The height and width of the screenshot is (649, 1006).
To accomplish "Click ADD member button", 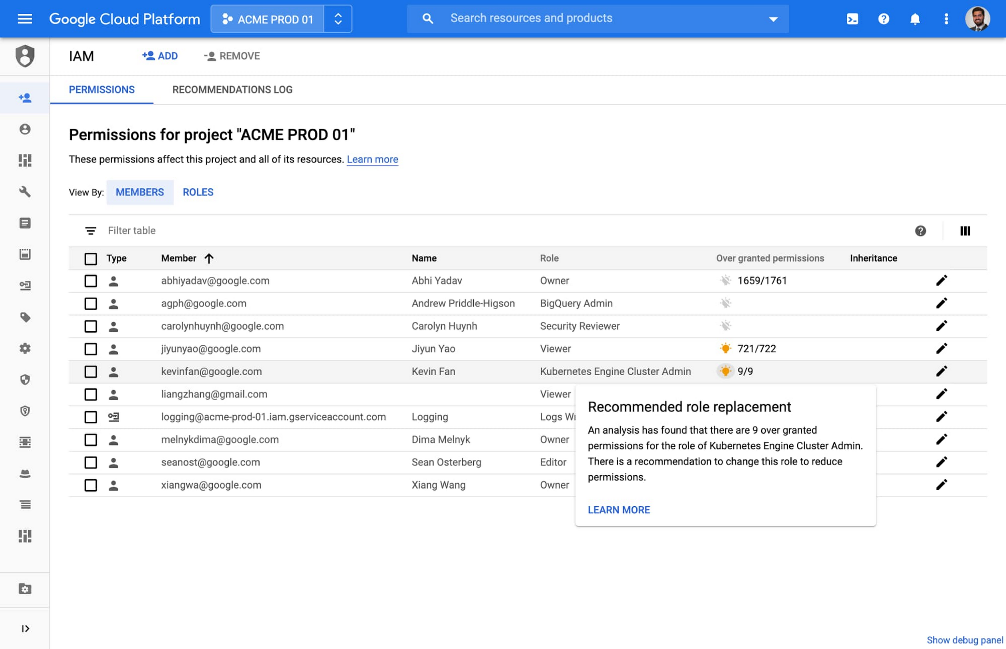I will [159, 56].
